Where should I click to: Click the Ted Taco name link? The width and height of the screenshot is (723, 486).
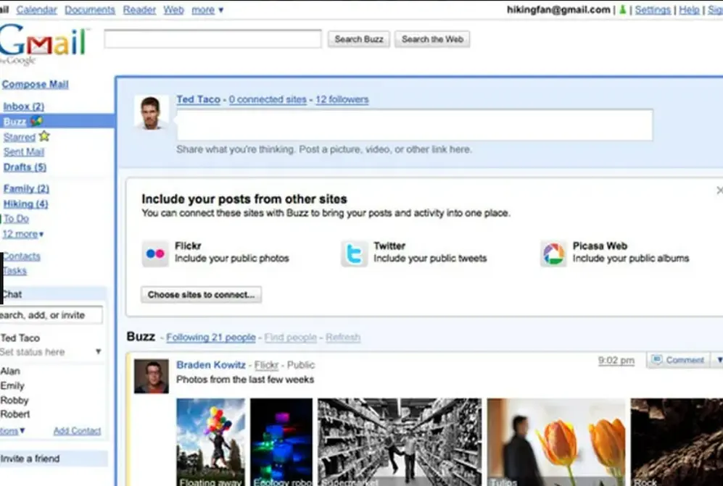pos(198,99)
